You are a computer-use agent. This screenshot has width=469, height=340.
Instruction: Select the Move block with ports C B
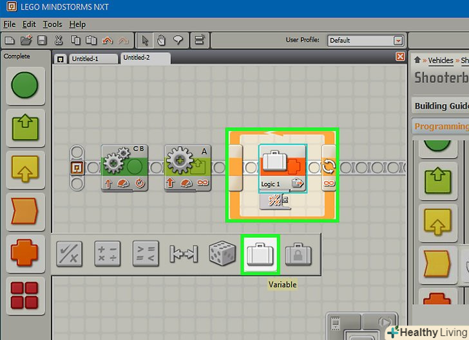(124, 168)
